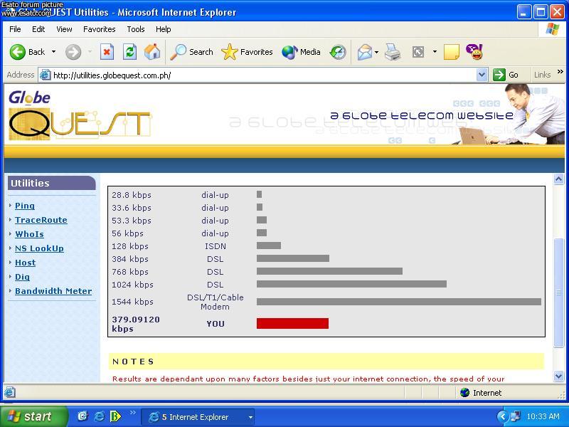Screen dimensions: 569x427
Task: Click the page's vertical scrollbar thumb
Action: pos(559,292)
